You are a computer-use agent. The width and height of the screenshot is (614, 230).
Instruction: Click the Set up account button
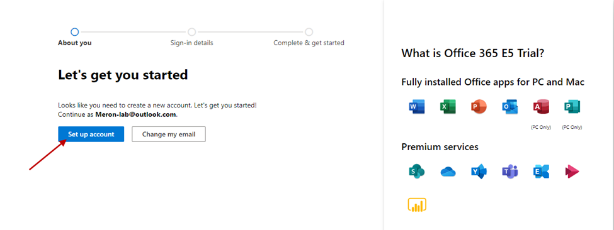coord(91,134)
